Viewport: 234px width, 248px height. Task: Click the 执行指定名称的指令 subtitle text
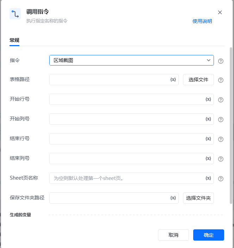click(47, 21)
